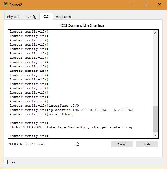Image resolution: width=167 pixels, height=169 pixels.
Task: Click the CLI vertical scrollbar thumb
Action: click(155, 119)
